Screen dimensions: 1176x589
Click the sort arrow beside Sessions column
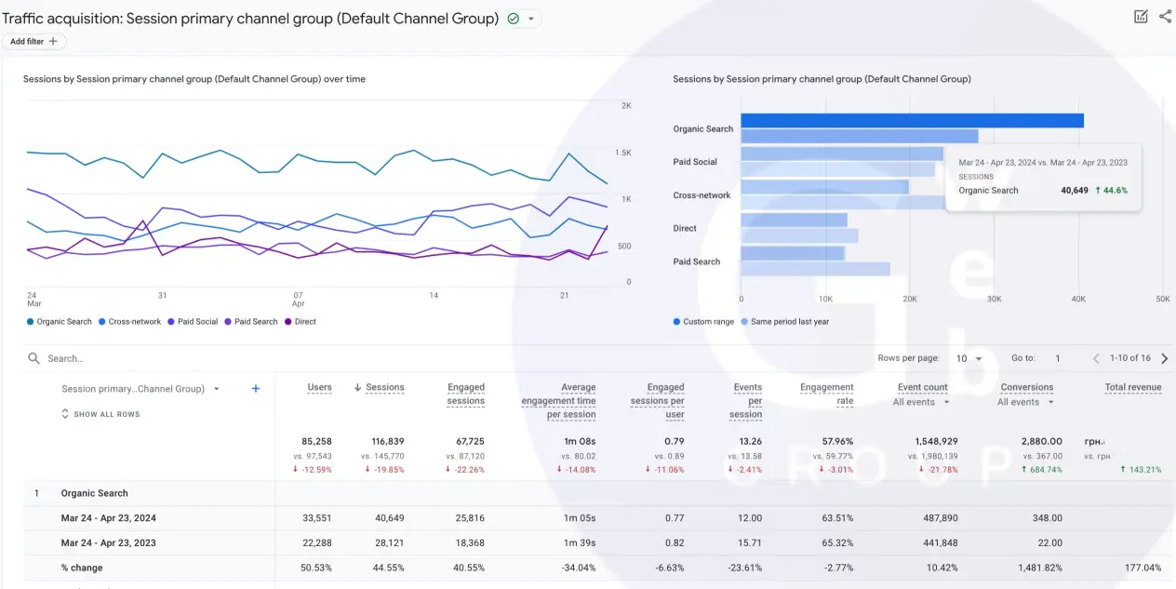(357, 387)
